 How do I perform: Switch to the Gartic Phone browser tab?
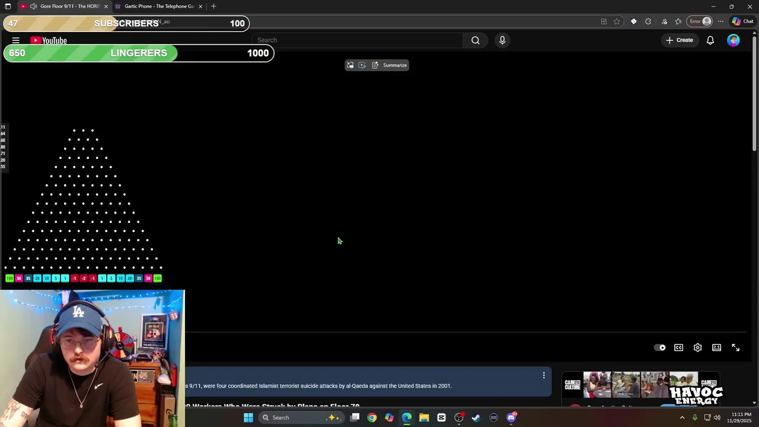pyautogui.click(x=159, y=7)
